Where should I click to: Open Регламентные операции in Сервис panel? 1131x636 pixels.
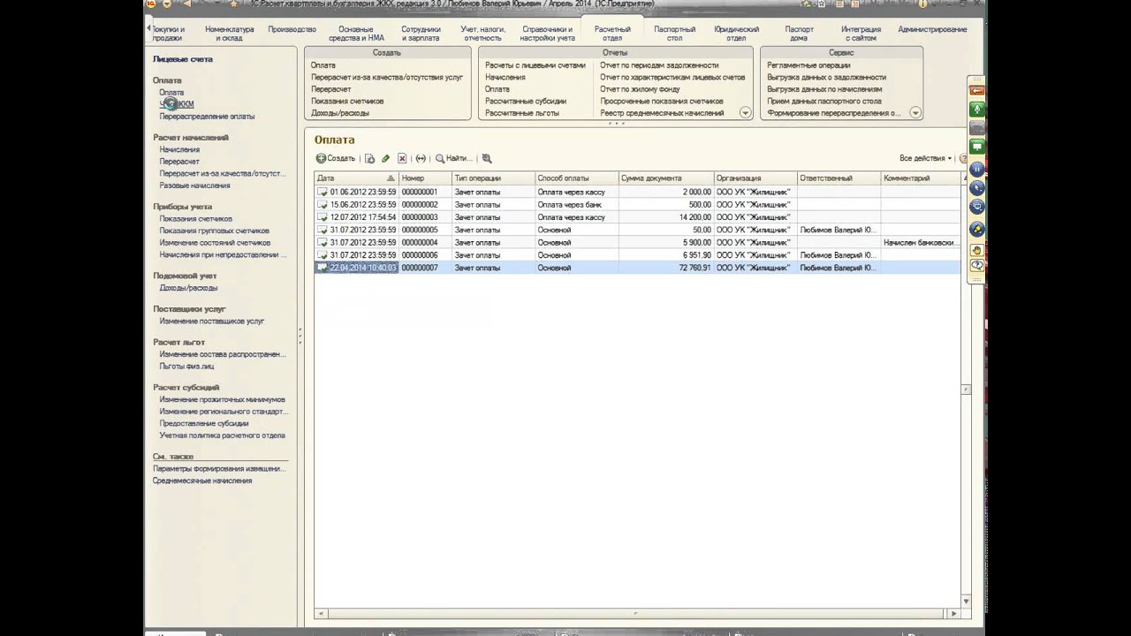tap(808, 65)
